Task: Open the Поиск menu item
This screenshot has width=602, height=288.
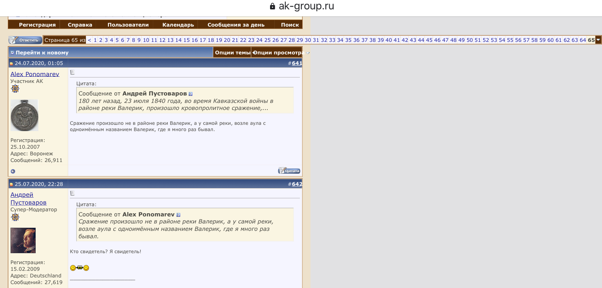Action: click(290, 25)
